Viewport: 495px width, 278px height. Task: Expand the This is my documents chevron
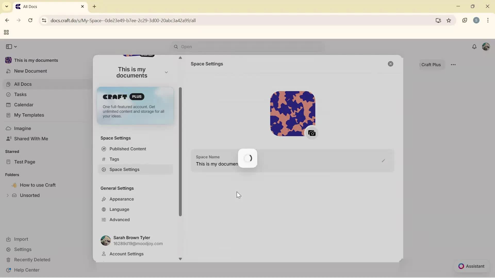[x=167, y=72]
